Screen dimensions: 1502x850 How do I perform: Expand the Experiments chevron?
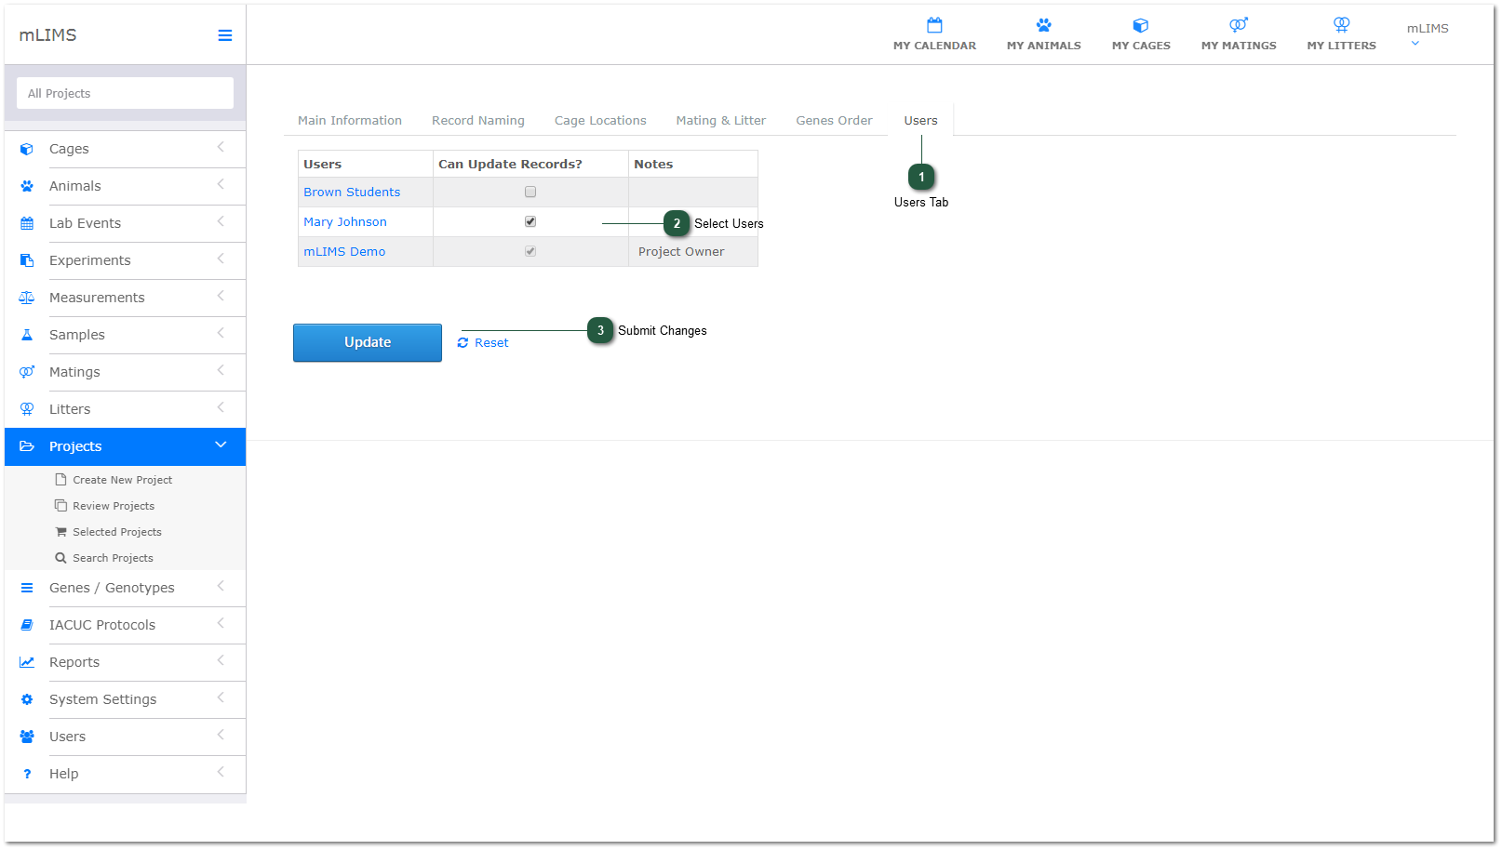[x=221, y=259]
